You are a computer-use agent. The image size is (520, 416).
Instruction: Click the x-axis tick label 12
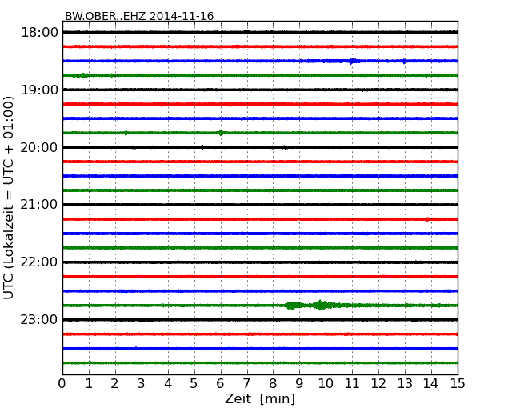[x=378, y=384]
